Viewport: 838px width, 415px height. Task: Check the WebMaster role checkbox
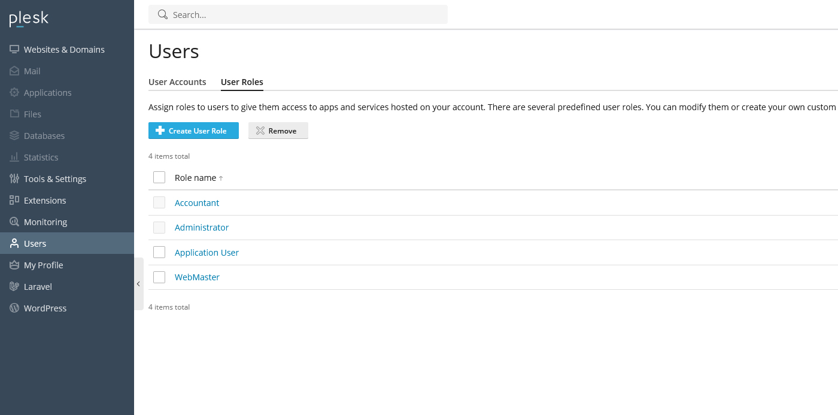159,277
